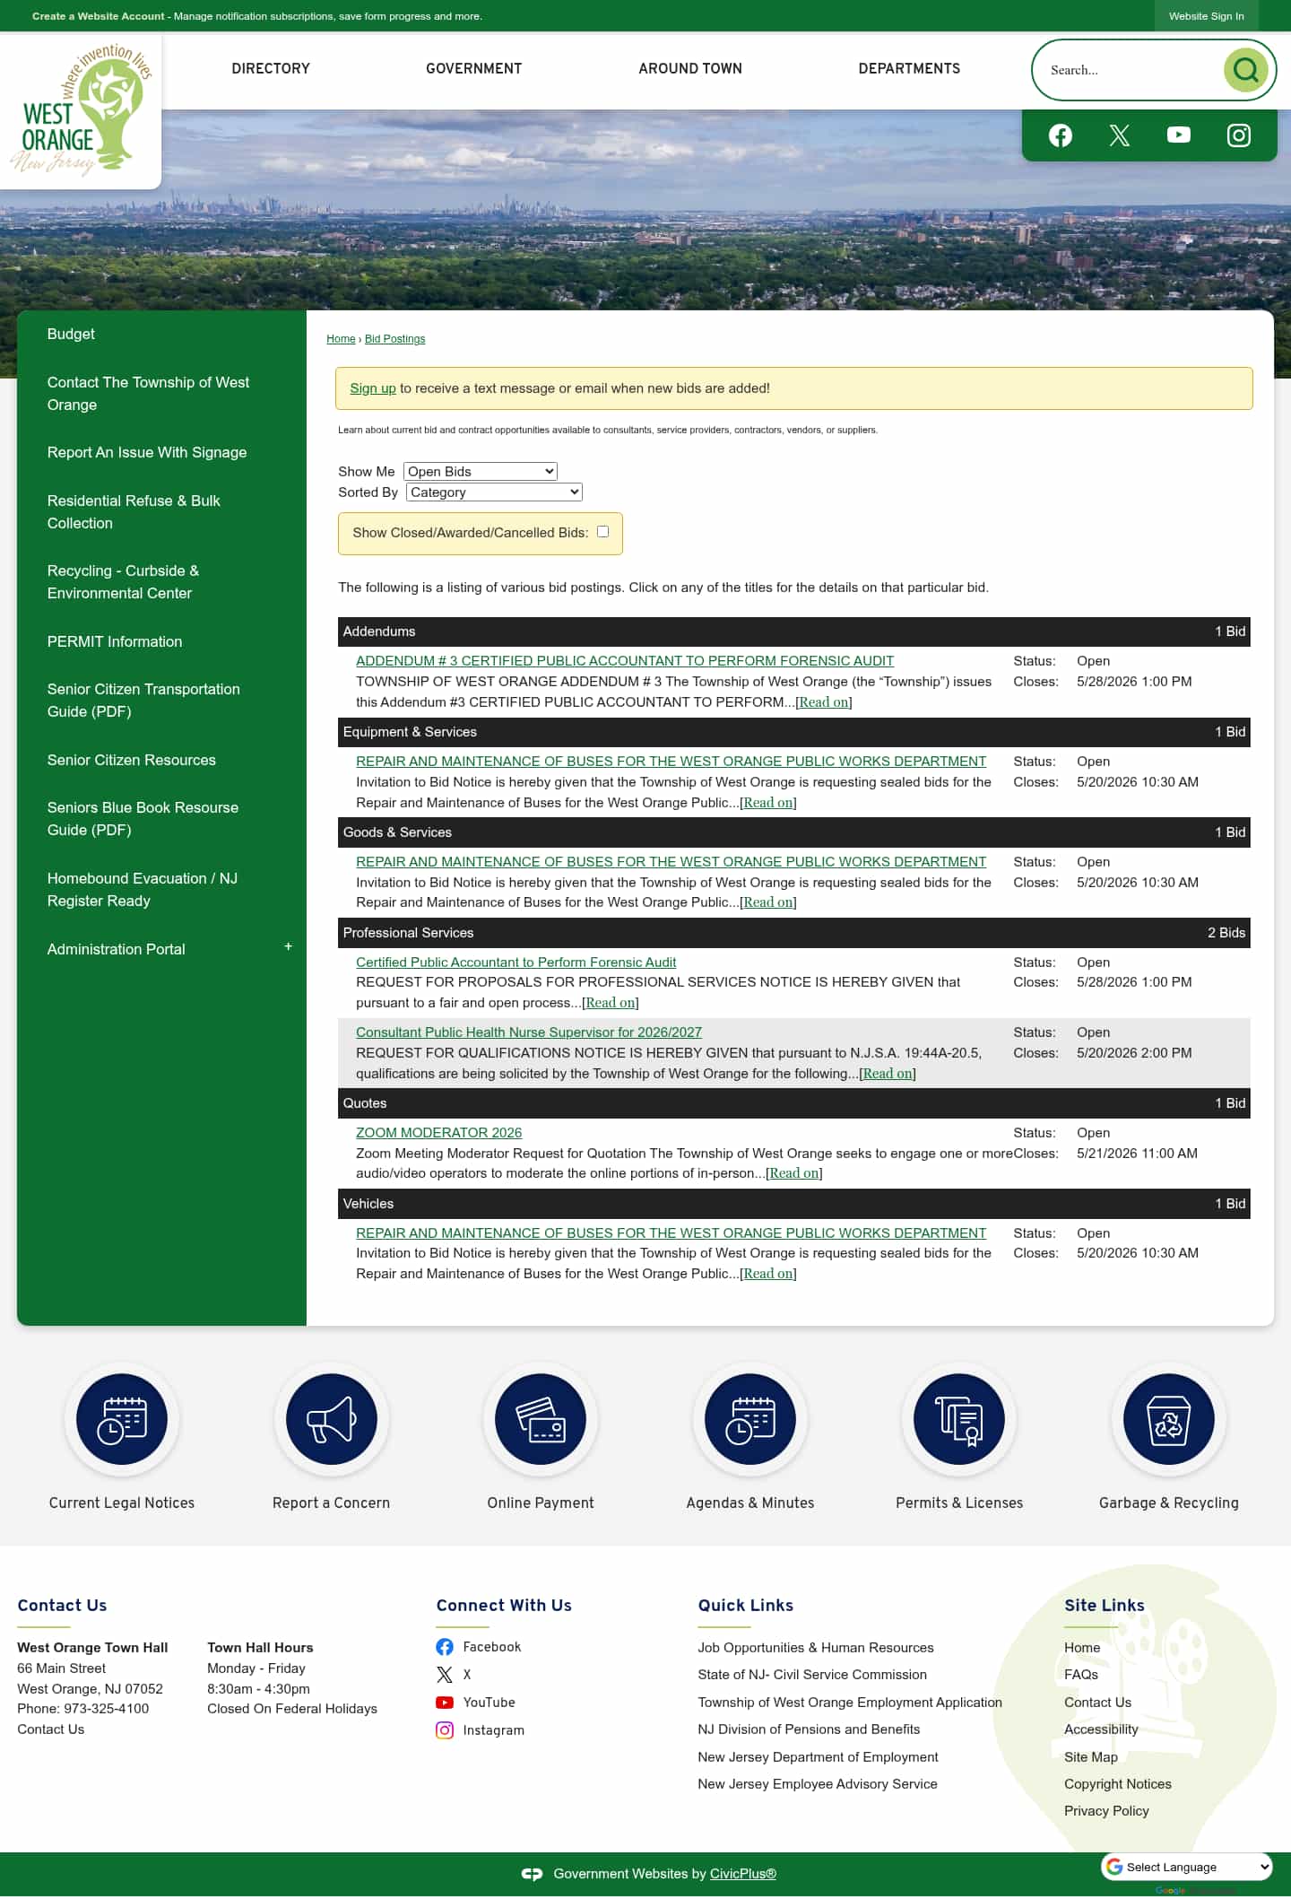Click the footer X logo icon
This screenshot has width=1291, height=1899.
(x=445, y=1675)
